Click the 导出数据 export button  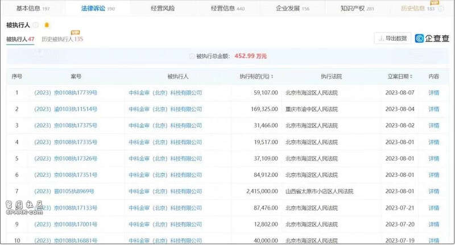pyautogui.click(x=392, y=38)
